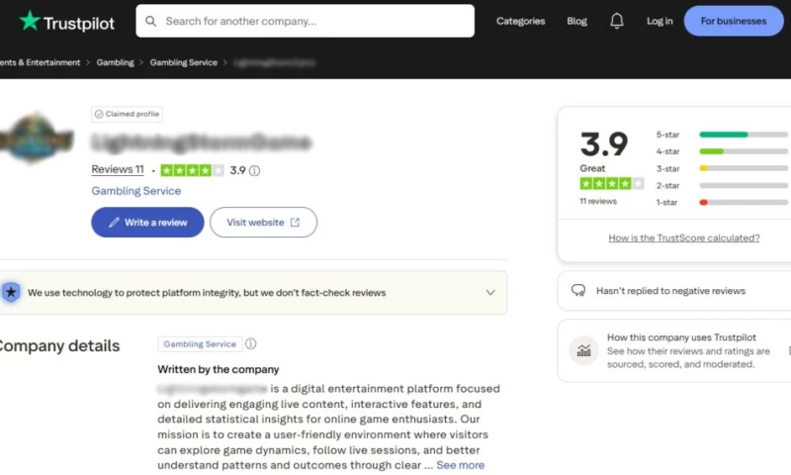
Task: Filter reviews by 2-star row
Action: point(722,186)
